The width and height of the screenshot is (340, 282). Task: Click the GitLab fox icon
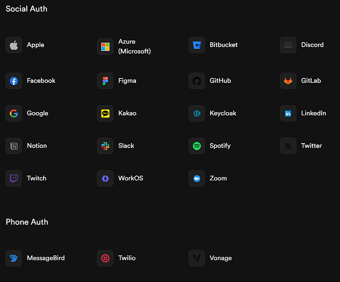pos(288,81)
